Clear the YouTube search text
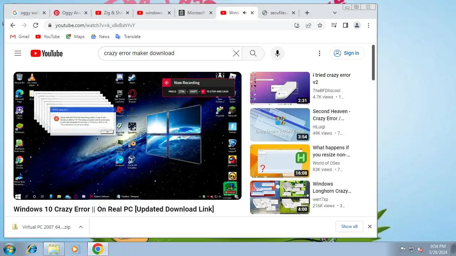This screenshot has width=456, height=256. pos(236,53)
